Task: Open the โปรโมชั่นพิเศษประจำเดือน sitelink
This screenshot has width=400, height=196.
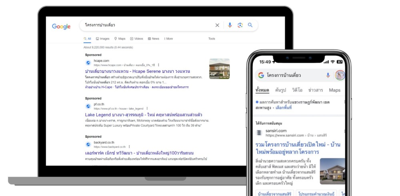Action: click(132, 87)
